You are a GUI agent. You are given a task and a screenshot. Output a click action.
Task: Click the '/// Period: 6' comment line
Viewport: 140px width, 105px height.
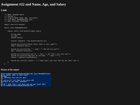tap(10, 16)
